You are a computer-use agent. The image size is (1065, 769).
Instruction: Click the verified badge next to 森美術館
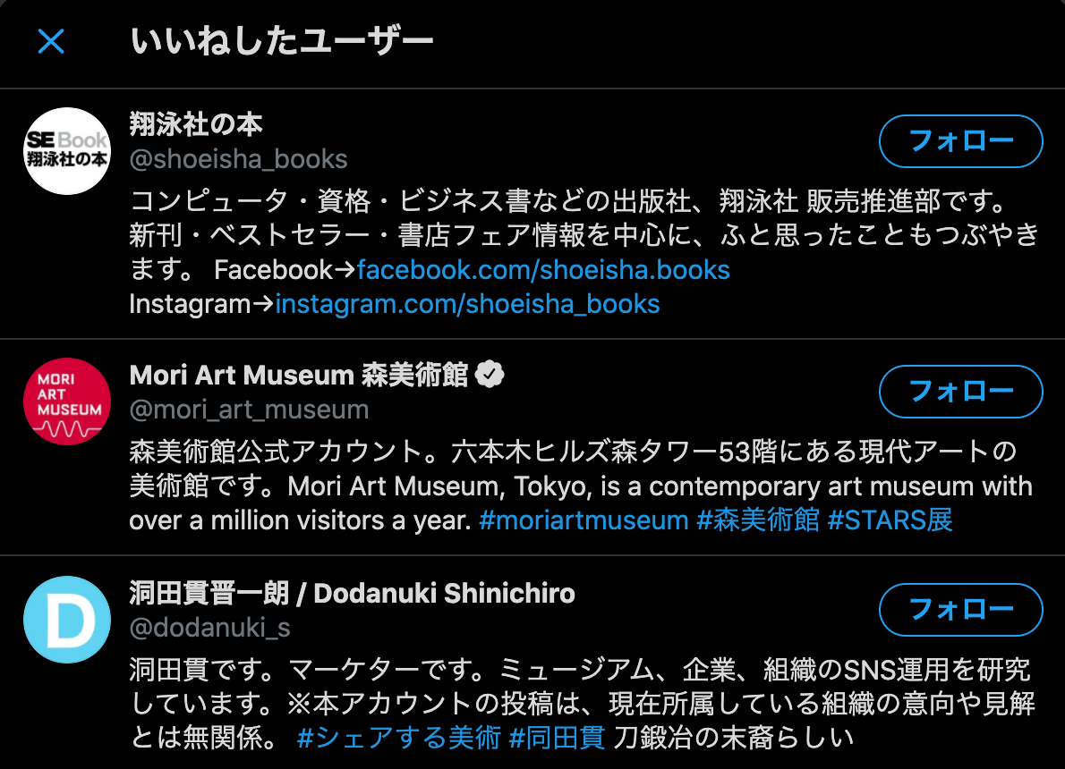pyautogui.click(x=490, y=375)
